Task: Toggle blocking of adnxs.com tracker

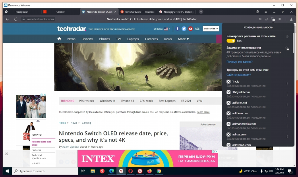Action: click(228, 135)
